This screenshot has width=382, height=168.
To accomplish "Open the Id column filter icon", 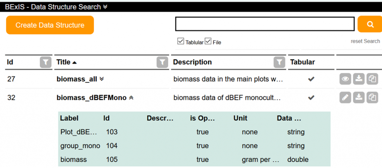I will 46,62.
